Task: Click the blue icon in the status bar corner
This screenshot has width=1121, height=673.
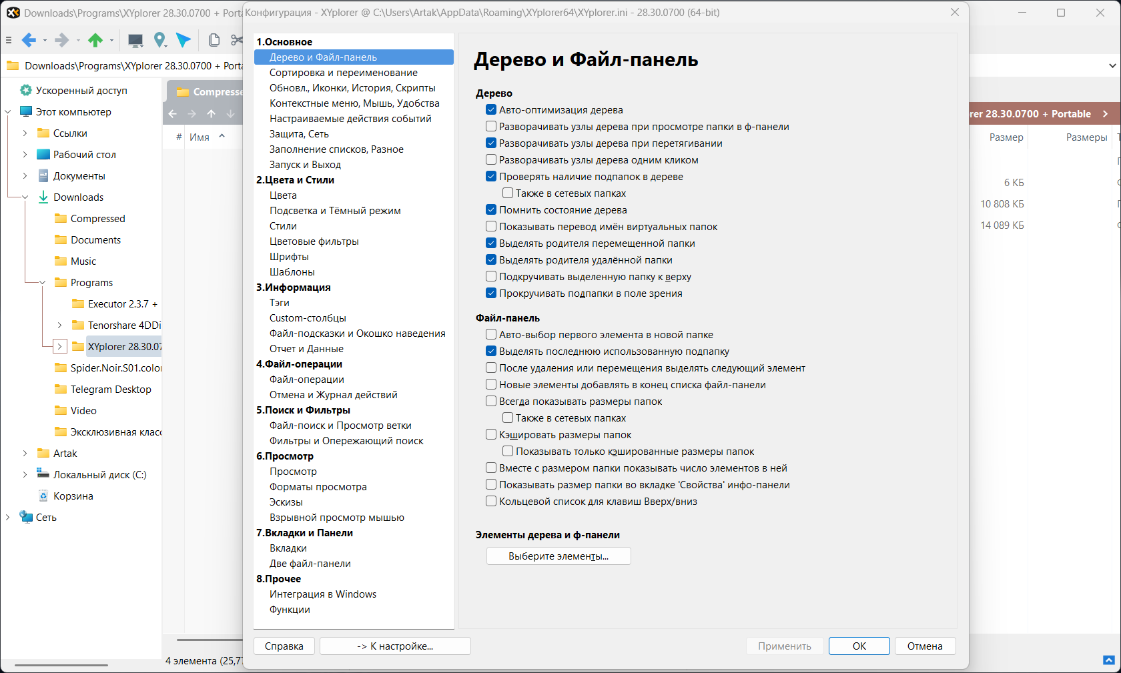Action: click(1109, 660)
